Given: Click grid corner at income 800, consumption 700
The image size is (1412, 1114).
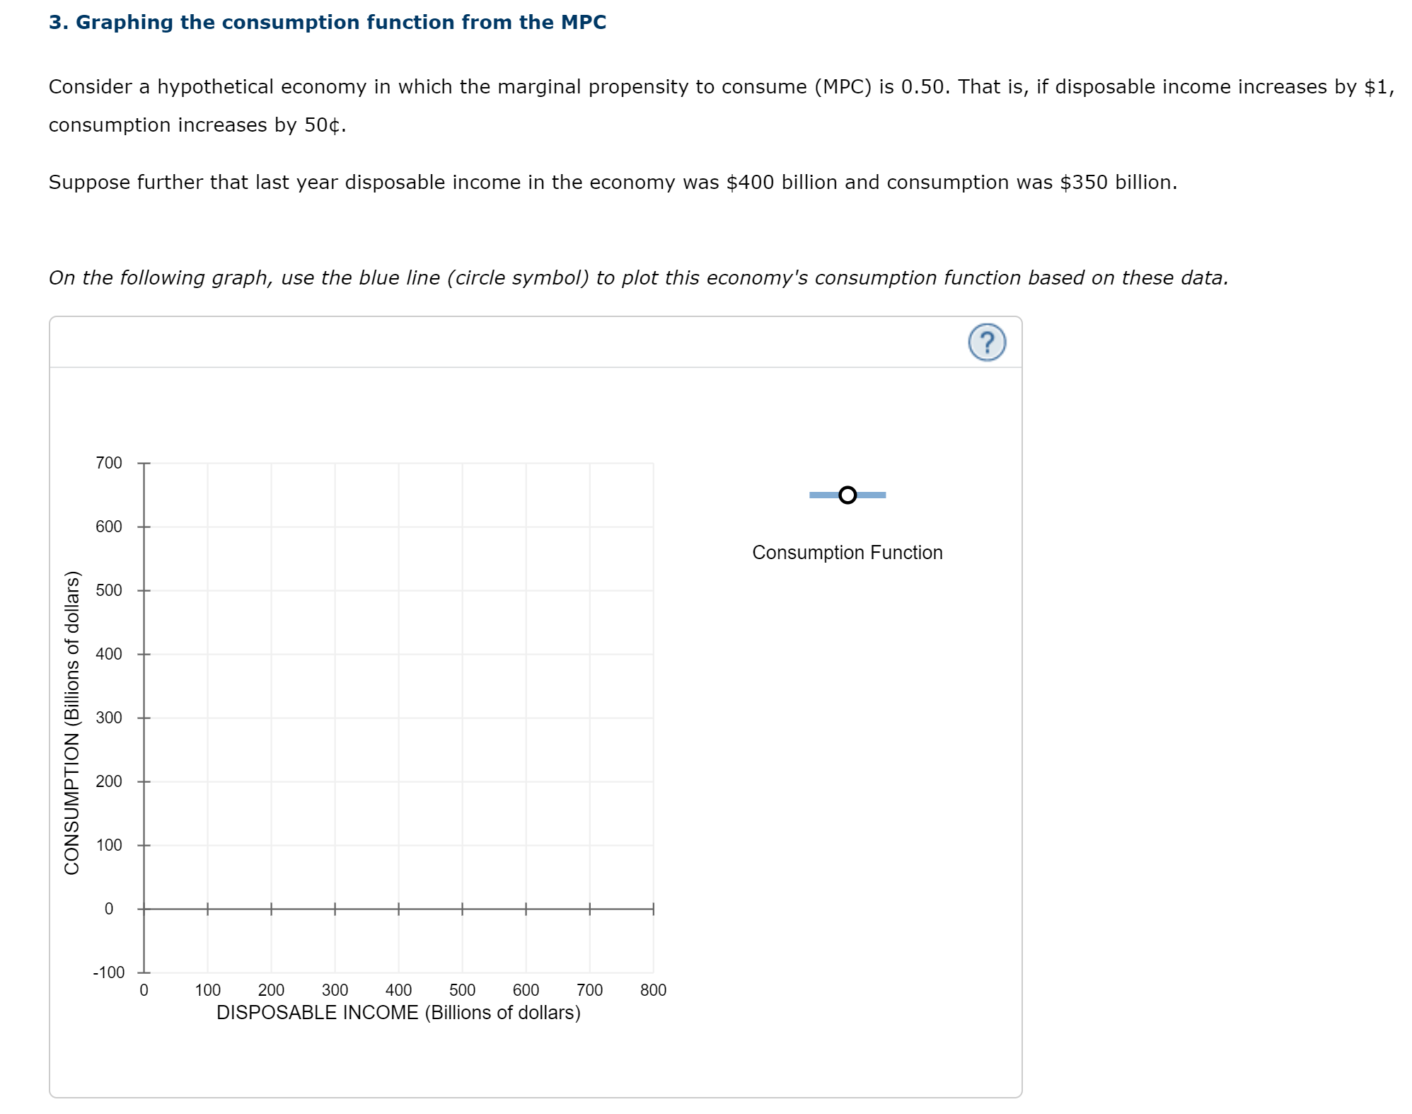Looking at the screenshot, I should pyautogui.click(x=653, y=464).
